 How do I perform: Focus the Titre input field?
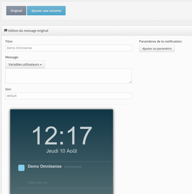click(x=68, y=48)
